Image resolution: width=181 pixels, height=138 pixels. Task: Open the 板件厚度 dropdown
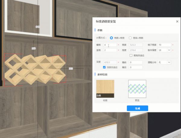point(169,50)
